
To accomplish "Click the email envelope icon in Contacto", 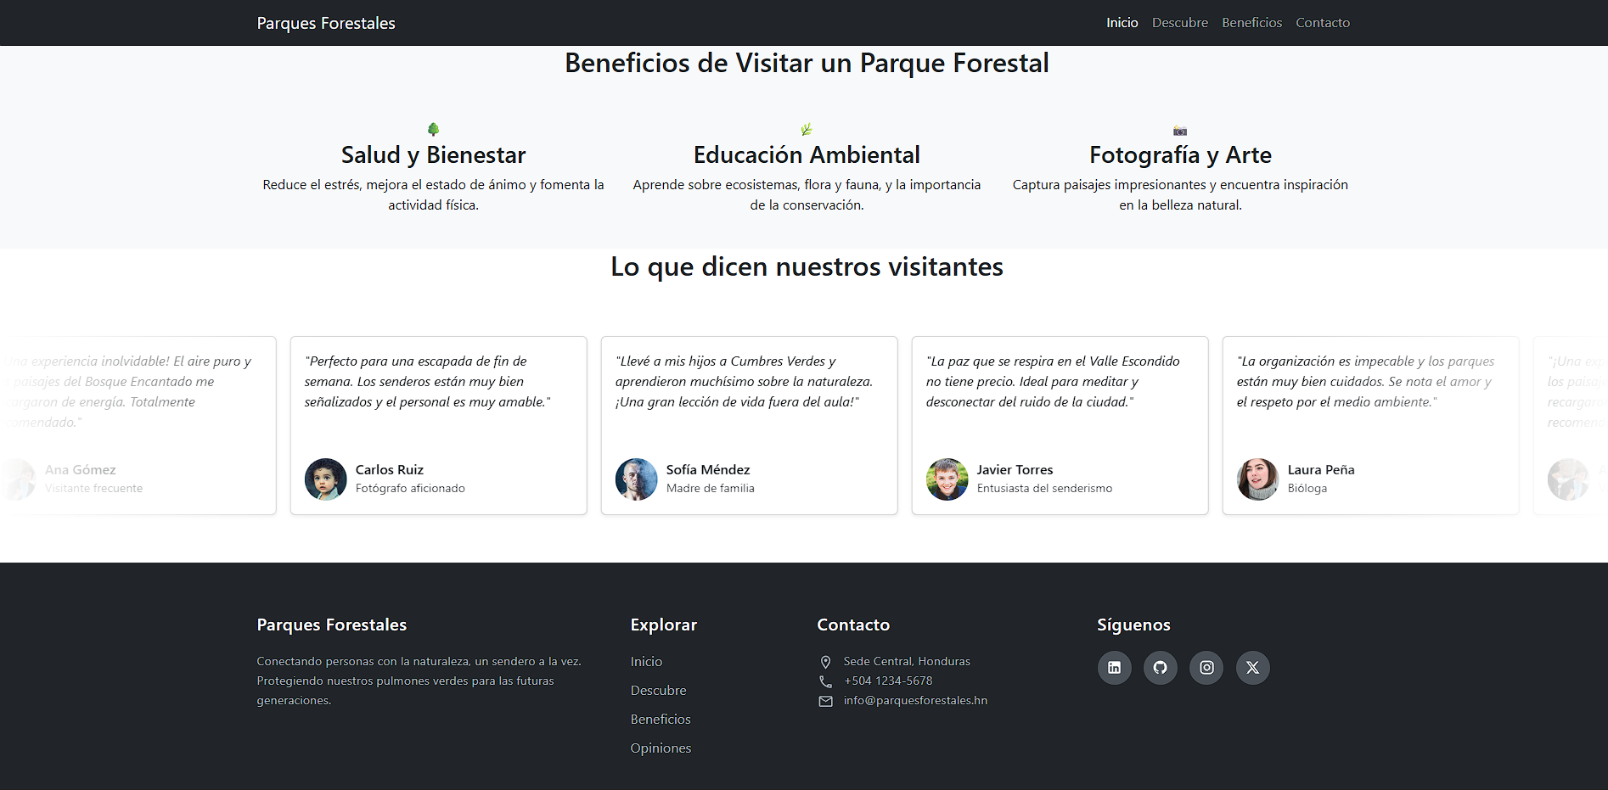I will click(825, 701).
